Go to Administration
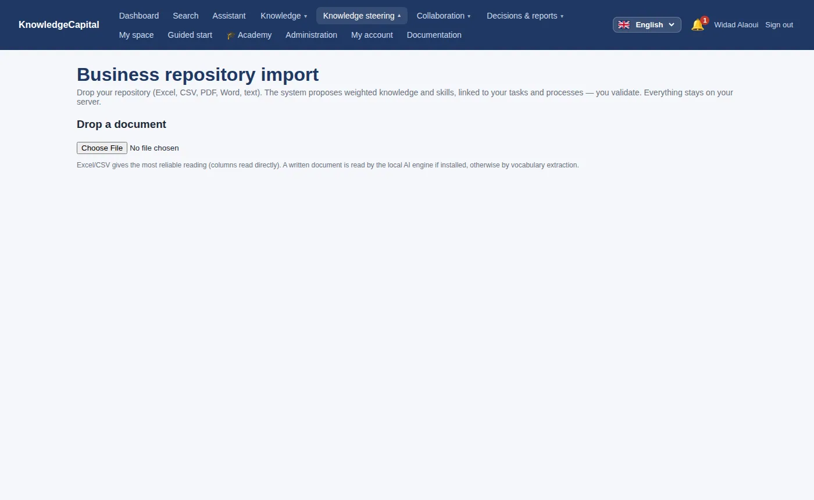 point(311,35)
